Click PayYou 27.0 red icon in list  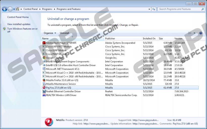tap(44, 88)
